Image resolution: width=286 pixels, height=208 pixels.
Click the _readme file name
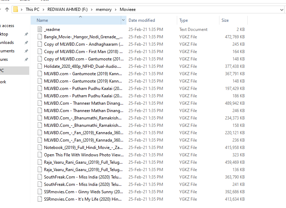(52, 30)
